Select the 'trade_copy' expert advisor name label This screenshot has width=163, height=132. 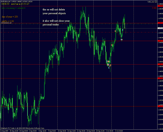(x=151, y=2)
